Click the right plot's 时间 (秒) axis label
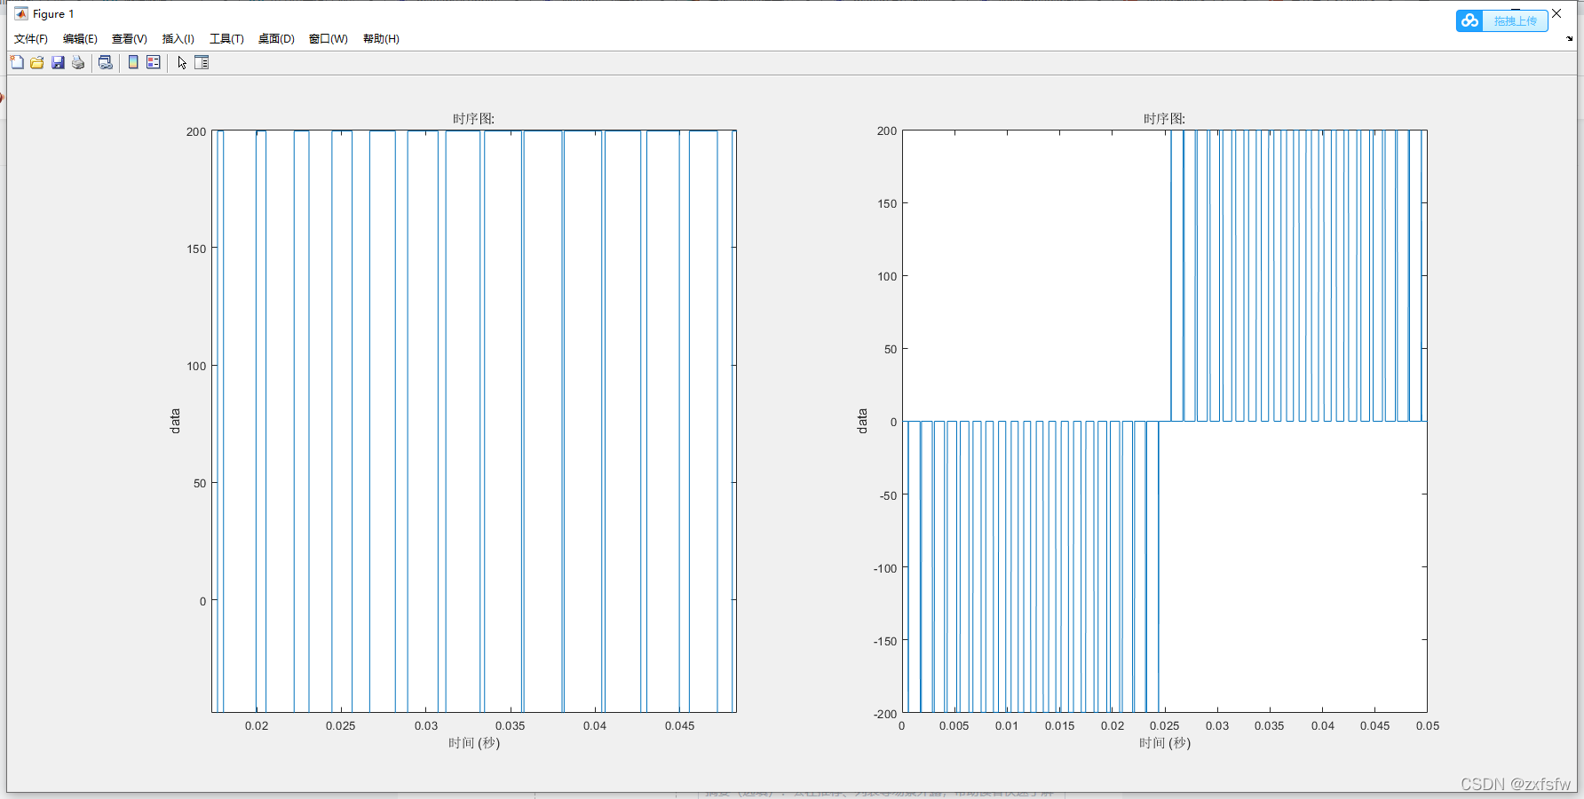The height and width of the screenshot is (799, 1584). 1165,743
